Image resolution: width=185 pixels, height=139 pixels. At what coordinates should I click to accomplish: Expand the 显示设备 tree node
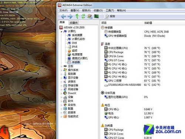tap(61, 78)
